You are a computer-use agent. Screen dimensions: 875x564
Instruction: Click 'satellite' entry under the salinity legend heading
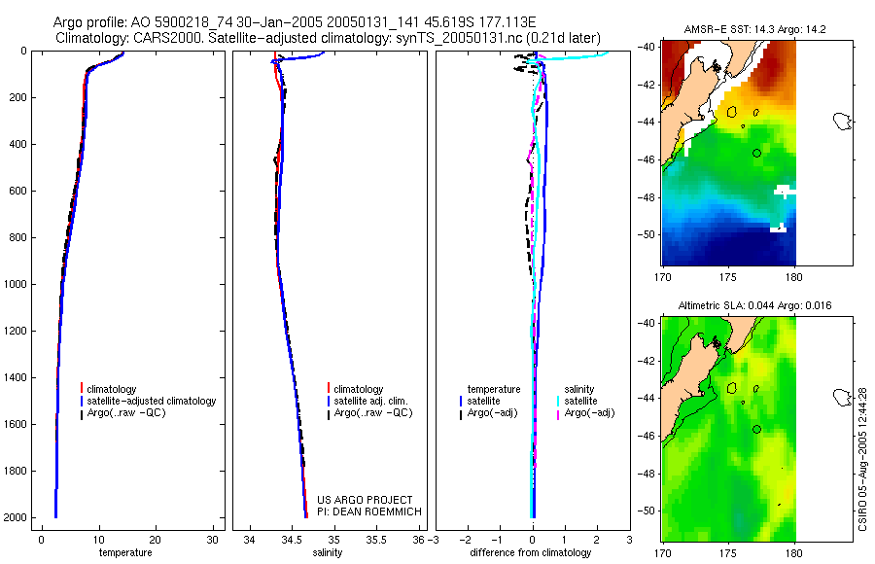click(x=580, y=401)
